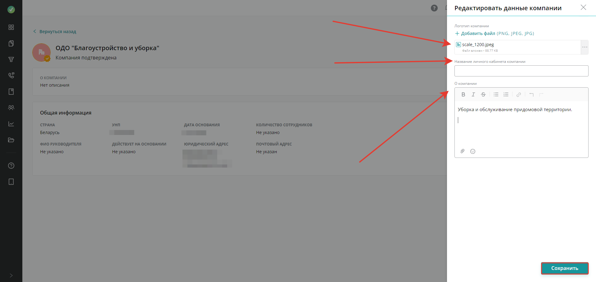This screenshot has width=596, height=282.
Task: Click the company avatar logo
Action: coord(42,52)
